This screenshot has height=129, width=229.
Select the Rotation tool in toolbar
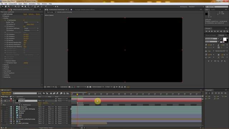click(x=12, y=6)
